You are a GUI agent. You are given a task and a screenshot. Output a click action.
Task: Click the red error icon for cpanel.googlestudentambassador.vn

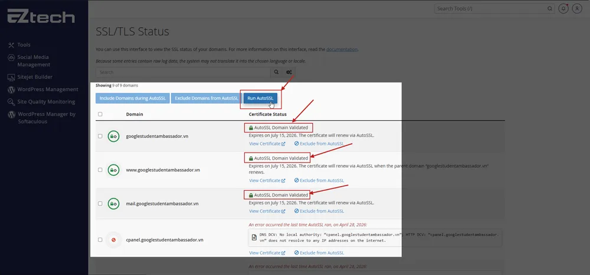(x=113, y=240)
